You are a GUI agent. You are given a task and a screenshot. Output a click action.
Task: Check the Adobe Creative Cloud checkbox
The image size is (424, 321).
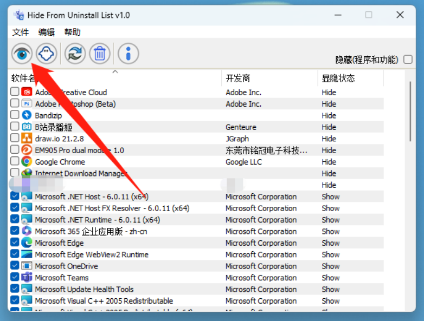[x=15, y=91]
